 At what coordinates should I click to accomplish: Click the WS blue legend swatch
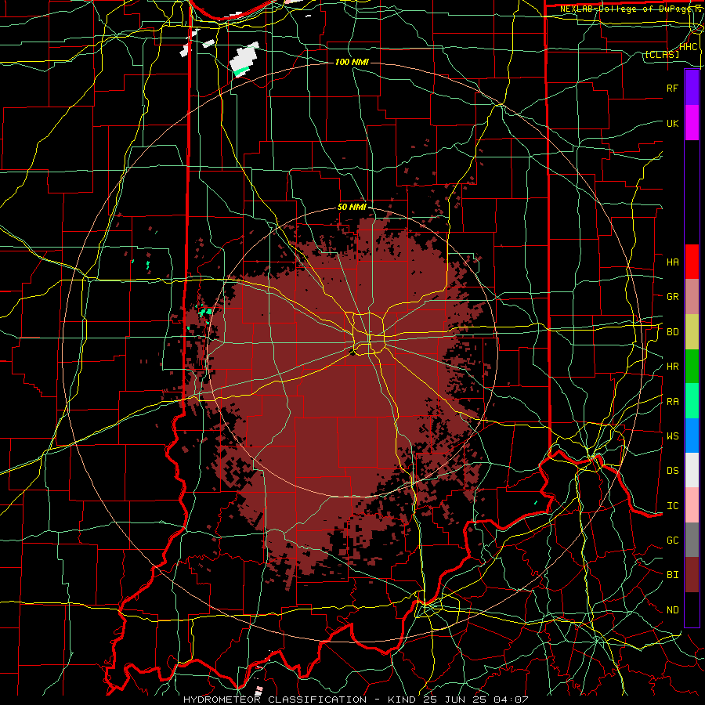click(692, 436)
